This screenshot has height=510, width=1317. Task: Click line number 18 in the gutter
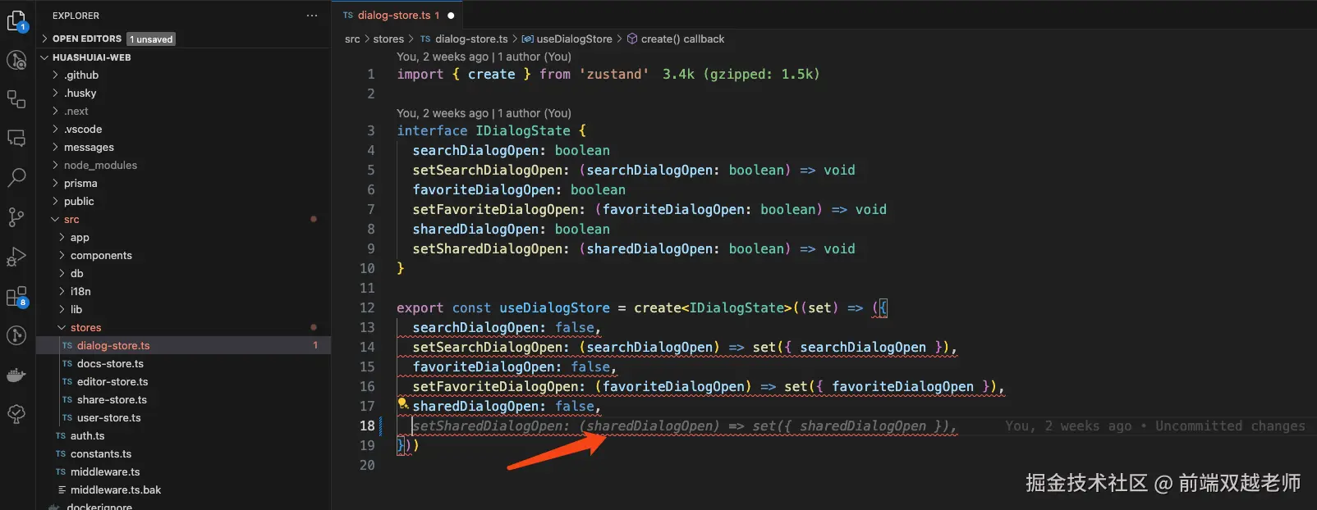pos(367,426)
